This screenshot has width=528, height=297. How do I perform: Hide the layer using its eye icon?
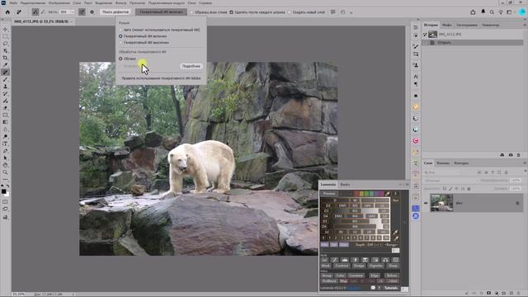click(426, 203)
